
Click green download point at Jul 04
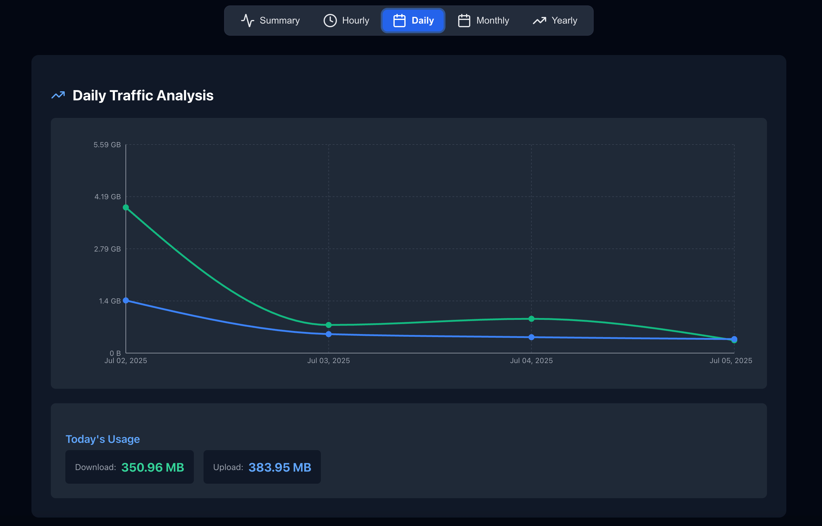click(531, 319)
